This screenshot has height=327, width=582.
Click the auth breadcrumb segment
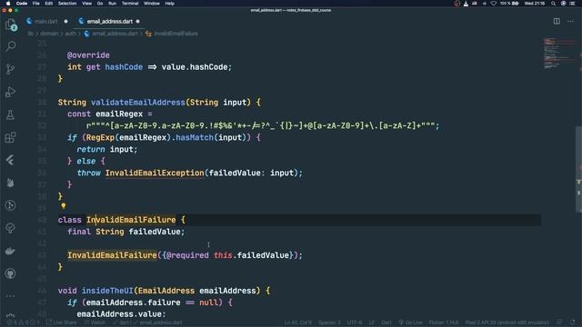pos(70,34)
